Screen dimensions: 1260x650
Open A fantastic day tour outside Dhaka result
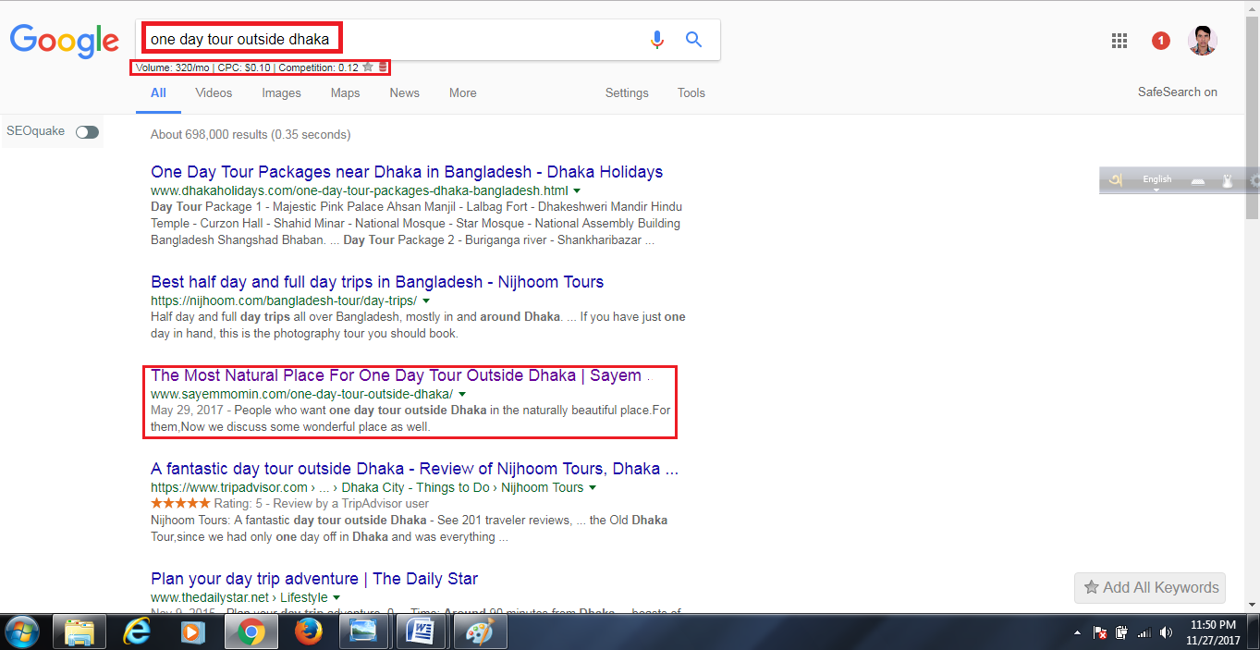coord(414,469)
